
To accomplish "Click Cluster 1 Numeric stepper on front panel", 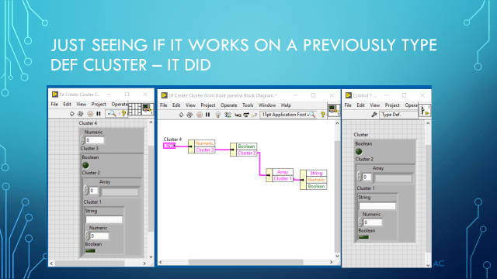I will [x=87, y=236].
